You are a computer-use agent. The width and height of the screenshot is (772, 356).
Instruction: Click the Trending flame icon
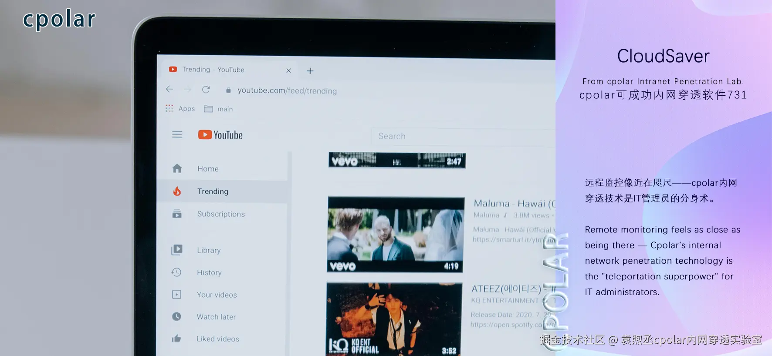[x=177, y=191]
